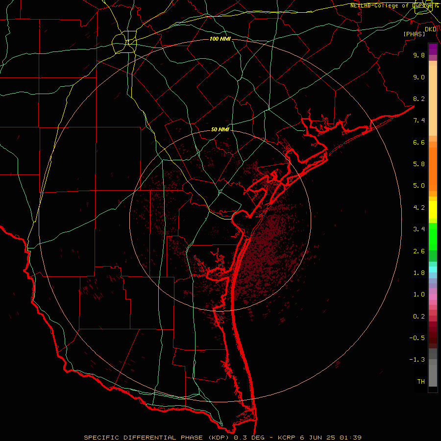441x441 pixels.
Task: Pick the purple segment at the color bar top
Action: pyautogui.click(x=433, y=49)
